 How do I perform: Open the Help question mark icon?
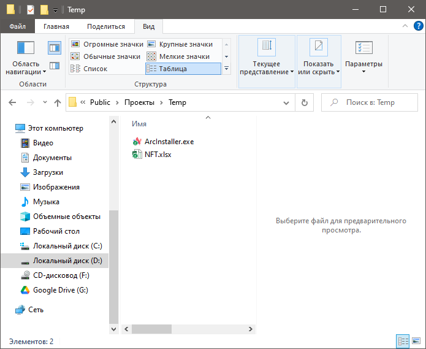(x=419, y=26)
